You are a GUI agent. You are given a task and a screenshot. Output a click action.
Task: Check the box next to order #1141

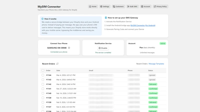pyautogui.click(x=43, y=89)
